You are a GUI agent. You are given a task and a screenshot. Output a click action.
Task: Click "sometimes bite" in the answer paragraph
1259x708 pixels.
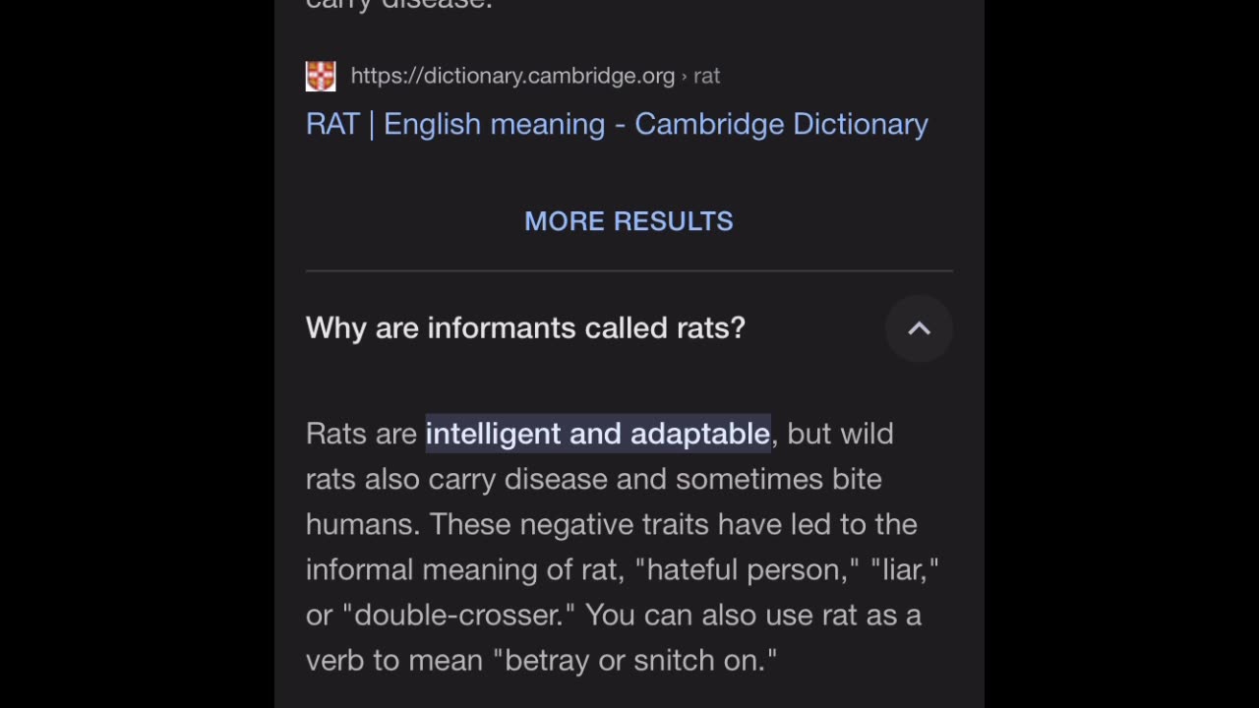click(778, 479)
